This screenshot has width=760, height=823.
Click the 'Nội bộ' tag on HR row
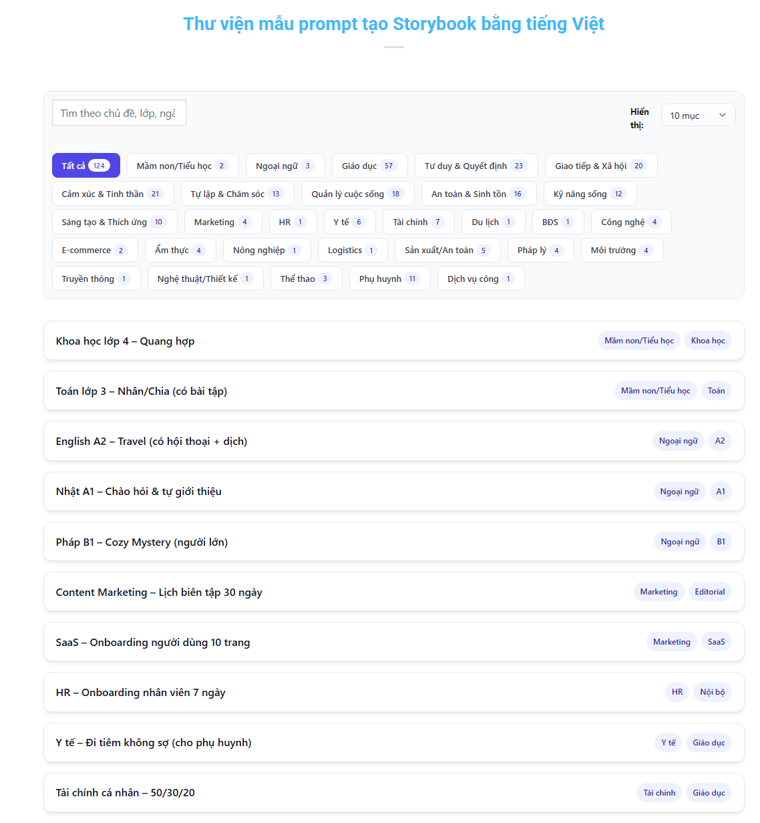(712, 692)
